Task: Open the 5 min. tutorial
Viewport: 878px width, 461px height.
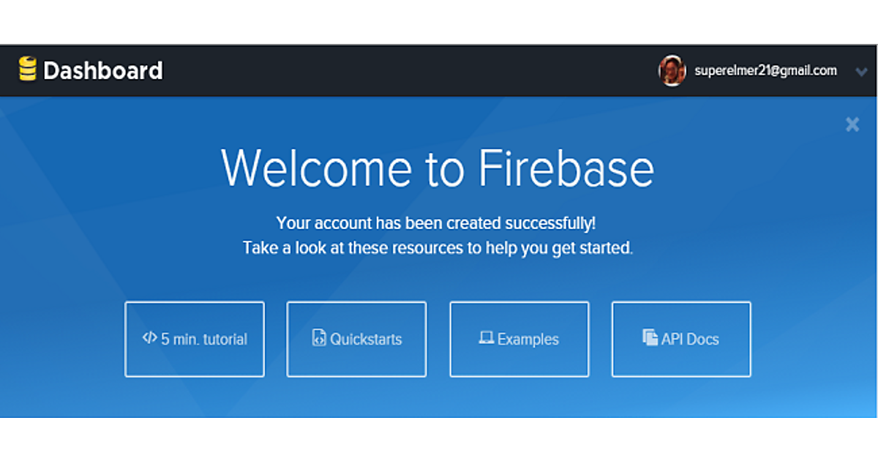Action: tap(195, 339)
